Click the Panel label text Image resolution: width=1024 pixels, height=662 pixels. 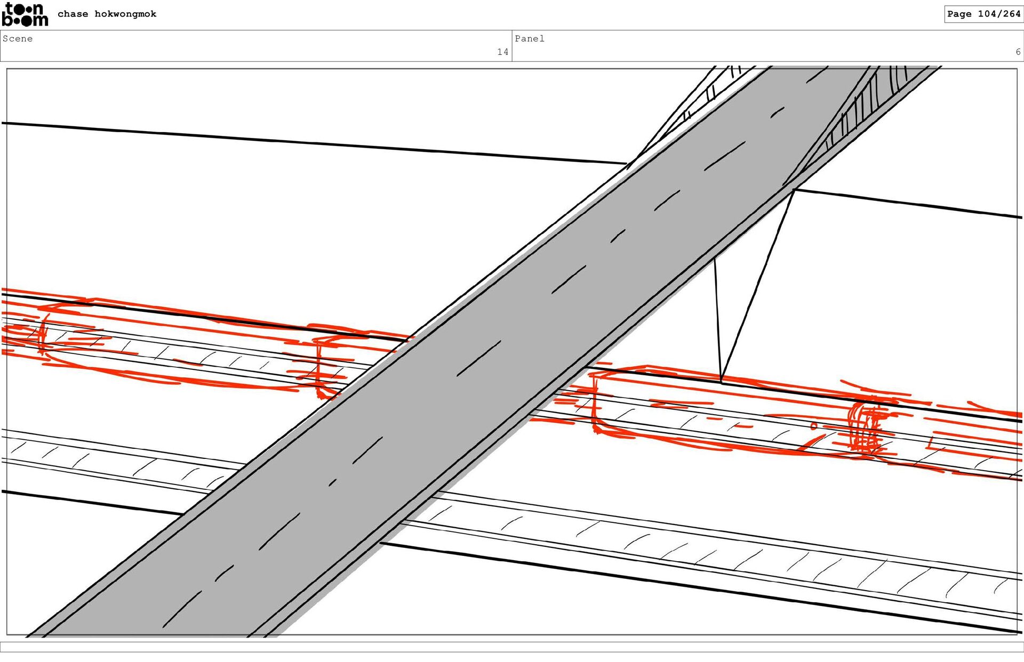(529, 38)
